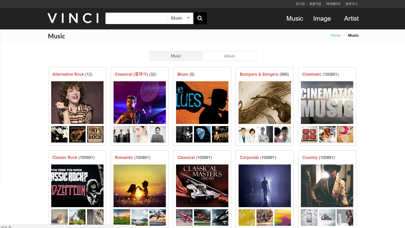Select the 90's Alternative Rock small thumbnail
The height and width of the screenshot is (228, 405).
click(x=95, y=134)
